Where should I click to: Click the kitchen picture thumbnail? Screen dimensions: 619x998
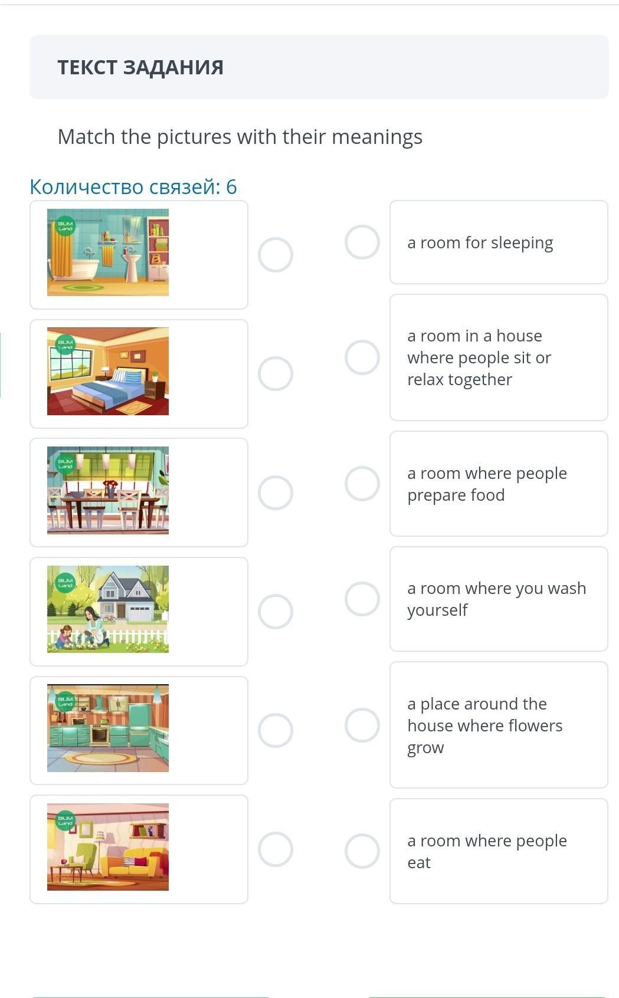pos(108,728)
